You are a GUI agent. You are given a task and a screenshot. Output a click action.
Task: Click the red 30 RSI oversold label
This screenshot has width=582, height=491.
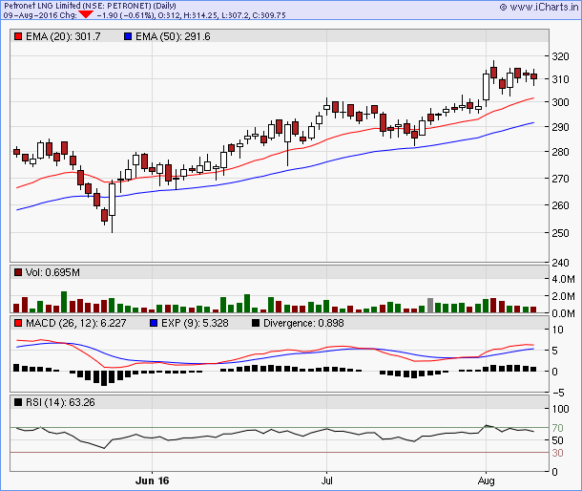[557, 453]
